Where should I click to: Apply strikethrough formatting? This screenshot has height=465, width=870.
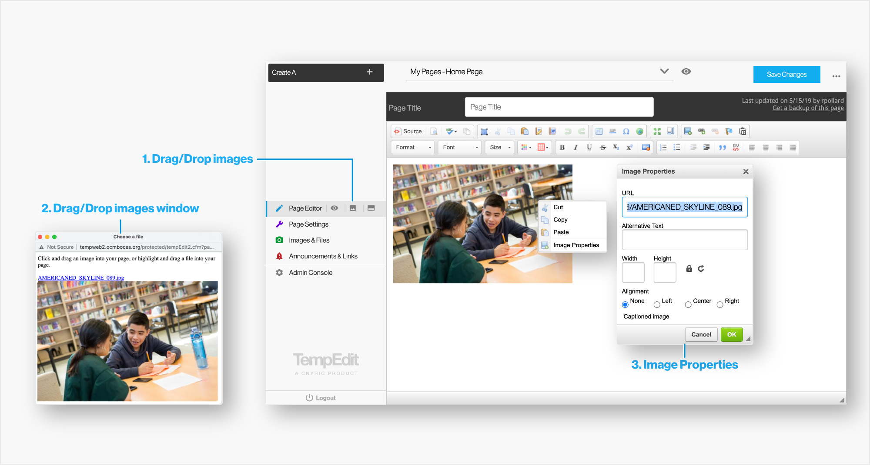603,147
